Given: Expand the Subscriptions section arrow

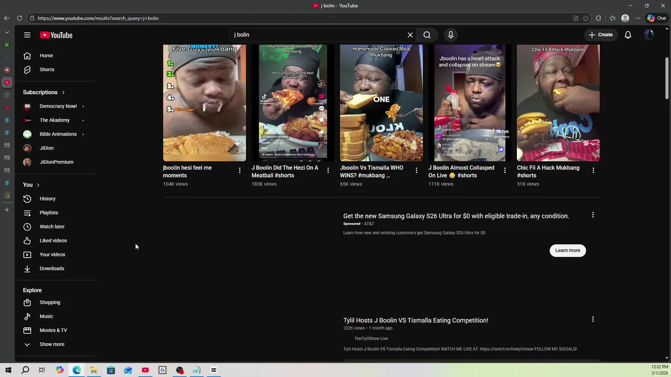Looking at the screenshot, I should tap(63, 93).
